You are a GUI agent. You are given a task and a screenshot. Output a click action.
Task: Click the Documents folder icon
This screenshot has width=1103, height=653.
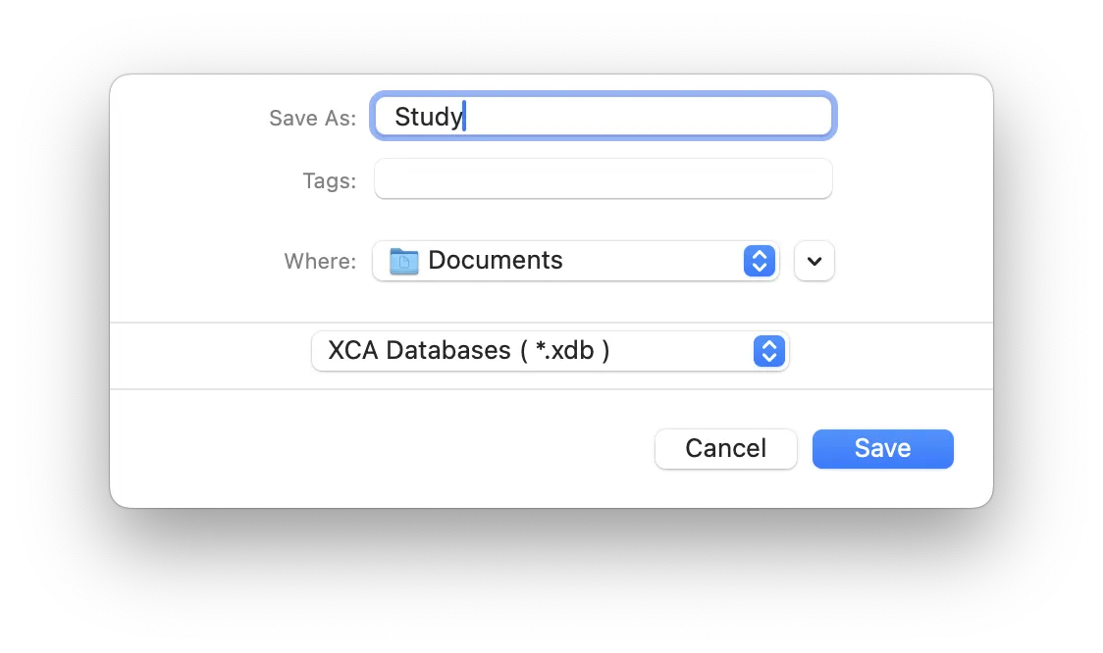pyautogui.click(x=403, y=261)
